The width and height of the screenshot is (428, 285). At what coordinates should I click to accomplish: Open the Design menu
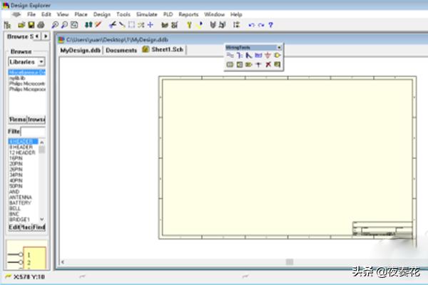(x=102, y=14)
